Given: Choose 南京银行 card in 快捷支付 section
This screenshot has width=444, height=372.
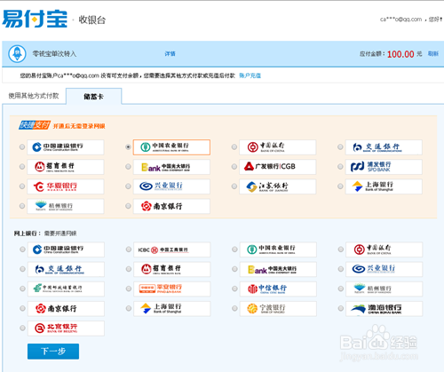Looking at the screenshot, I should point(171,206).
